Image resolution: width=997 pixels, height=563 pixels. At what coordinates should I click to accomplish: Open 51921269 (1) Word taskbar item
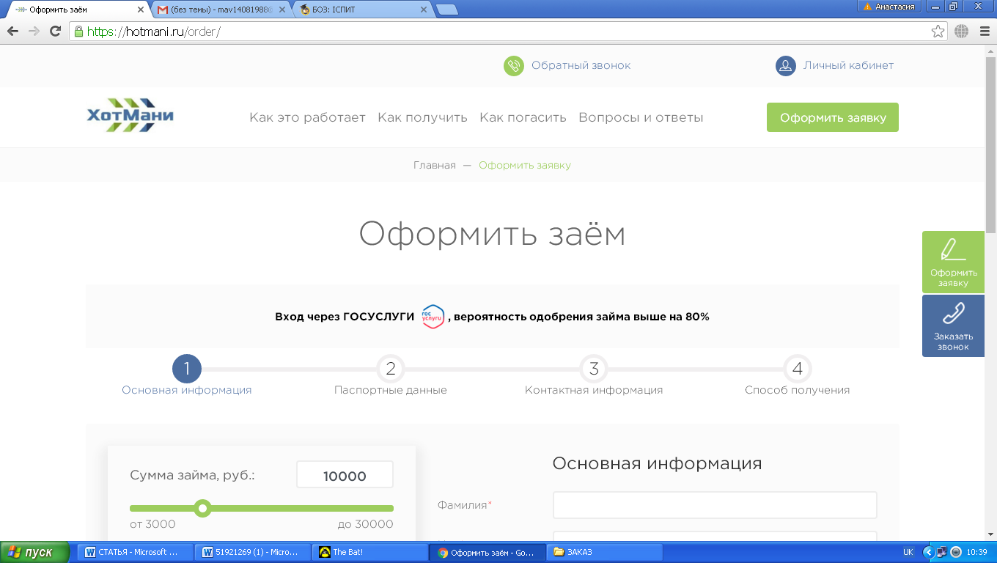coord(254,553)
